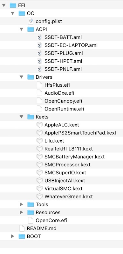Expand the Tools folder triangle
Image resolution: width=123 pixels, height=254 pixels.
[21, 204]
